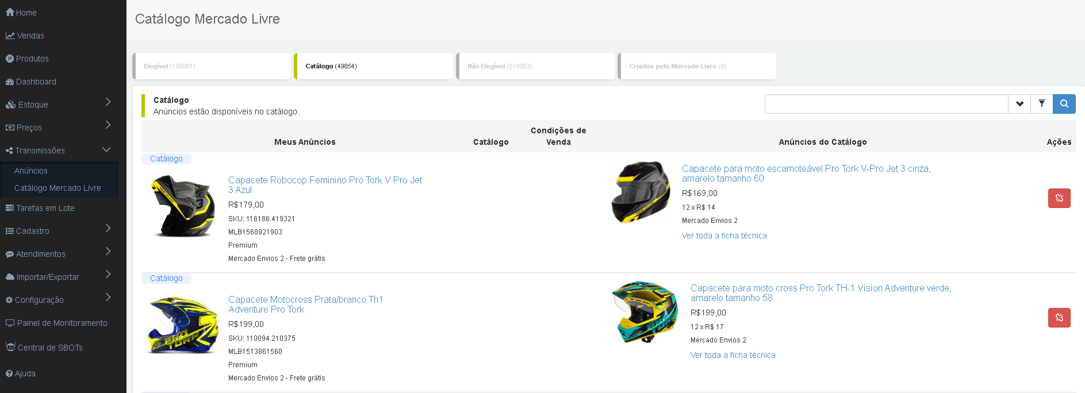The width and height of the screenshot is (1085, 393).
Task: Select SKU: 116186.419321 text
Action: pyautogui.click(x=262, y=219)
